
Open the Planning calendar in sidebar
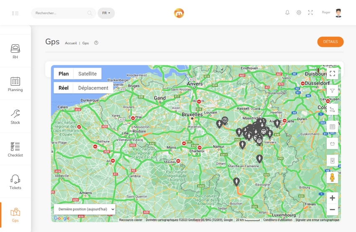(15, 84)
